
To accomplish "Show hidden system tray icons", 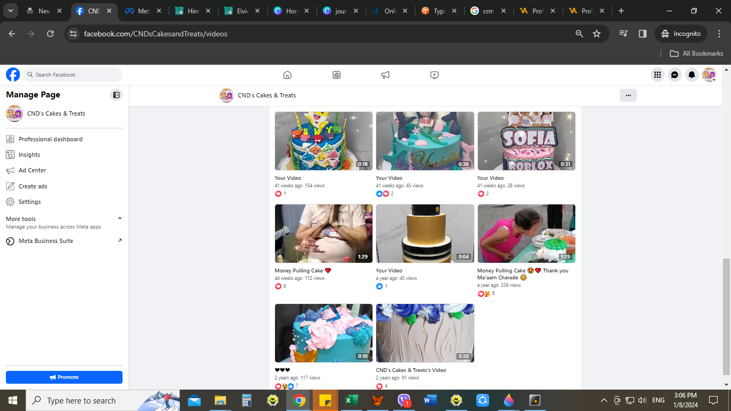I will 604,400.
